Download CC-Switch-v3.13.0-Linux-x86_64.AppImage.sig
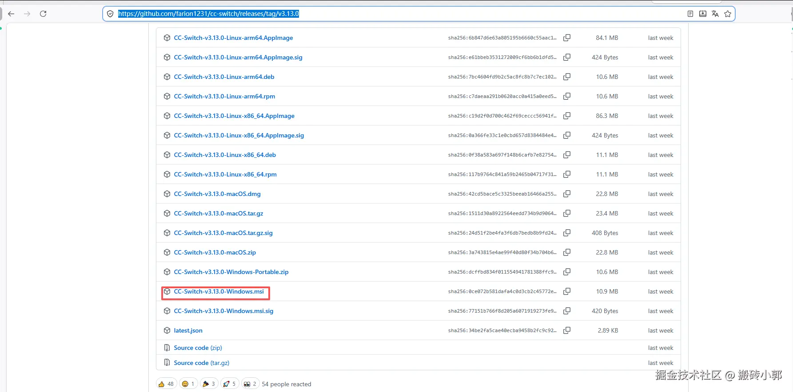 [239, 135]
